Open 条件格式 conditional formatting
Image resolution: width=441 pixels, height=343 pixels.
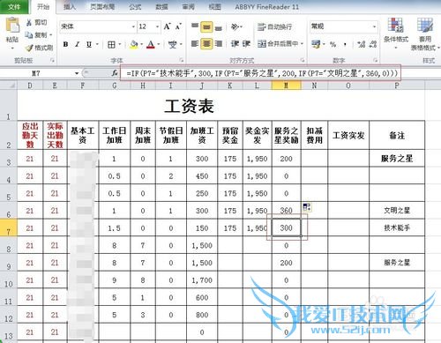(396, 33)
